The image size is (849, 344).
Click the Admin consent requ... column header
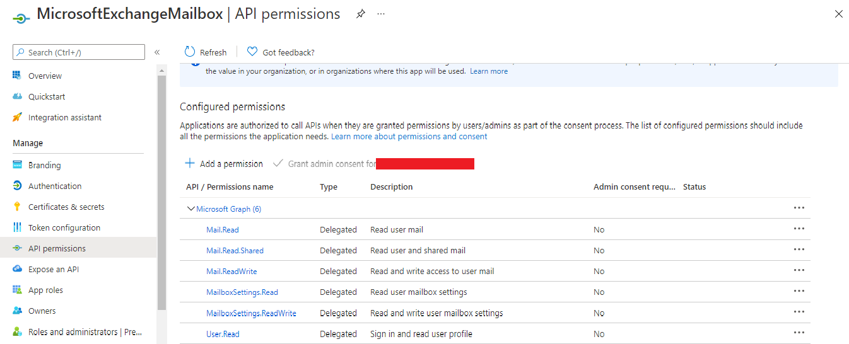coord(635,186)
